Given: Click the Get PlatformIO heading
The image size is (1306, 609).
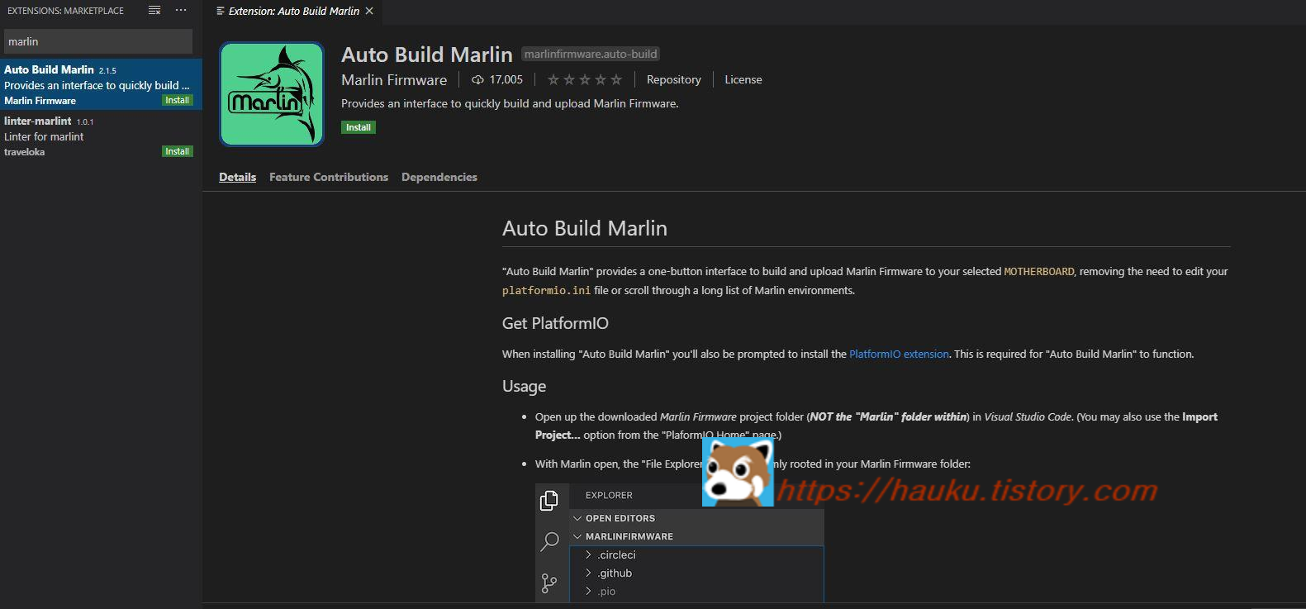Looking at the screenshot, I should pos(555,323).
